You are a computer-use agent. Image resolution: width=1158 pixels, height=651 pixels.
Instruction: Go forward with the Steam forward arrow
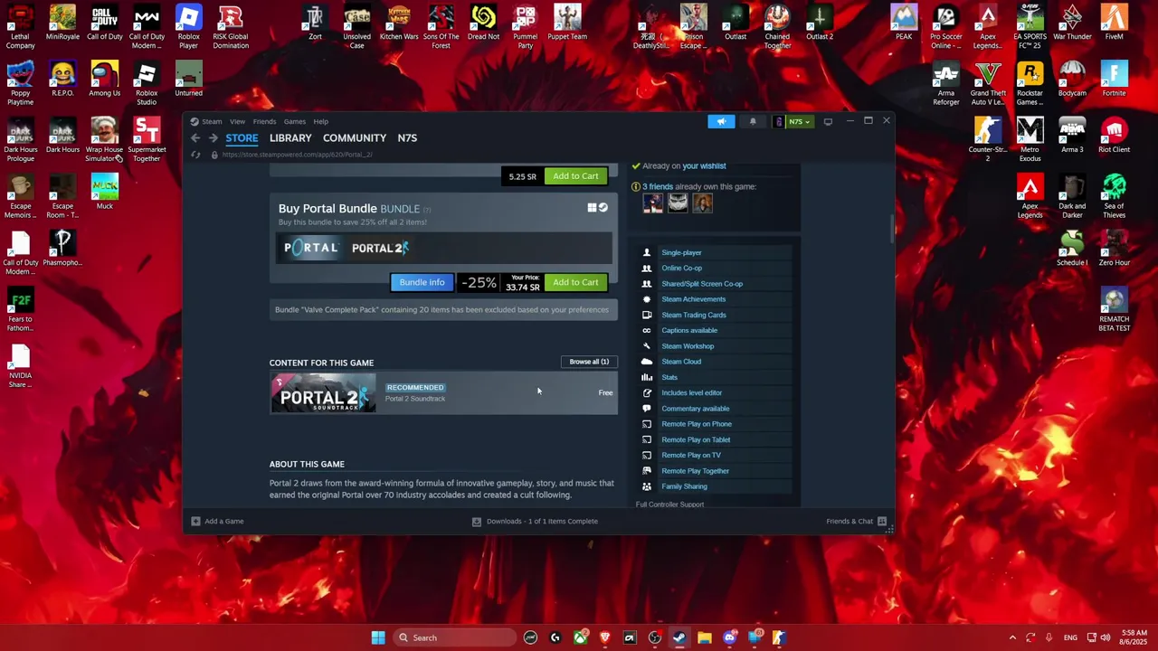[x=214, y=138]
